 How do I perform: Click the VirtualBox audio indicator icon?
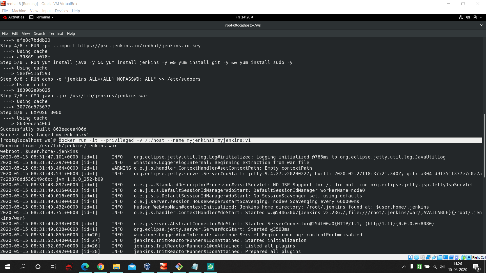tap(422, 257)
